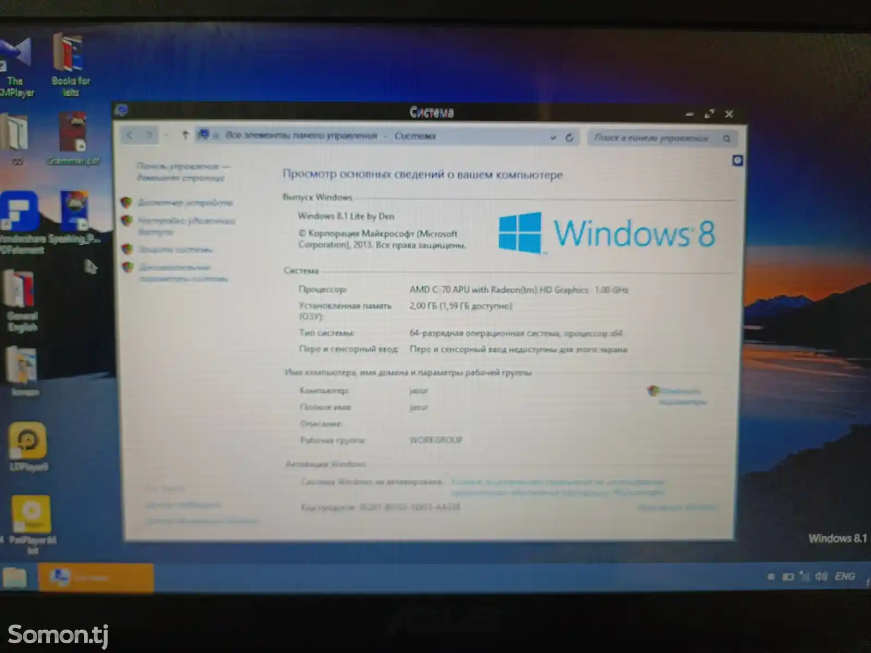Image resolution: width=871 pixels, height=653 pixels.
Task: Launch LDPlayer9 from the desktop
Action: 28,447
